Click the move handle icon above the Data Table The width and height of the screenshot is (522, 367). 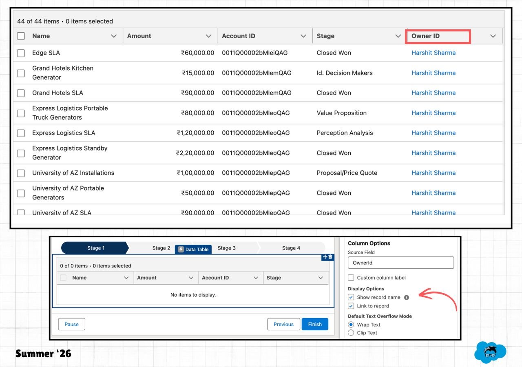[x=325, y=257]
